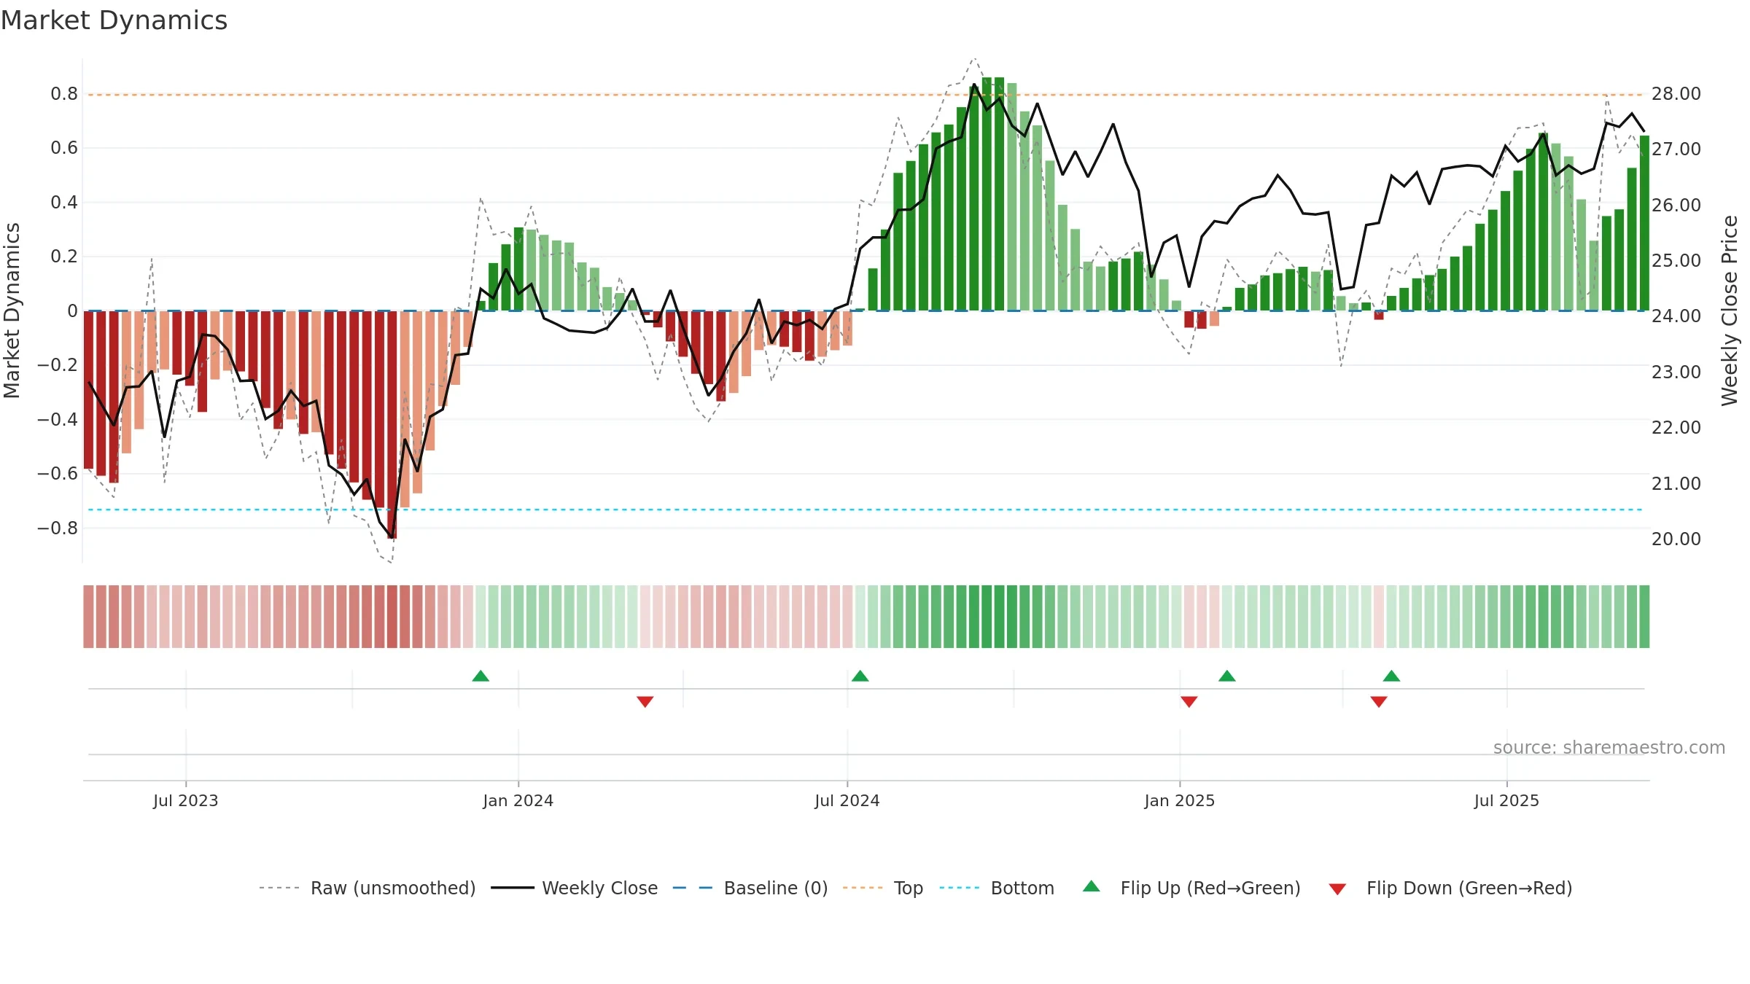
Task: Click the Flip Up (Red→Green) legend label
Action: pos(1210,888)
